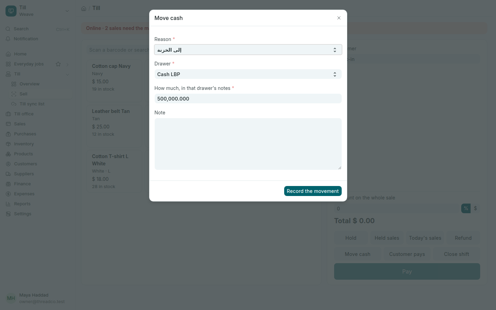Screen dimensions: 496x310
Task: Click the Today's sales button
Action: [x=425, y=238]
